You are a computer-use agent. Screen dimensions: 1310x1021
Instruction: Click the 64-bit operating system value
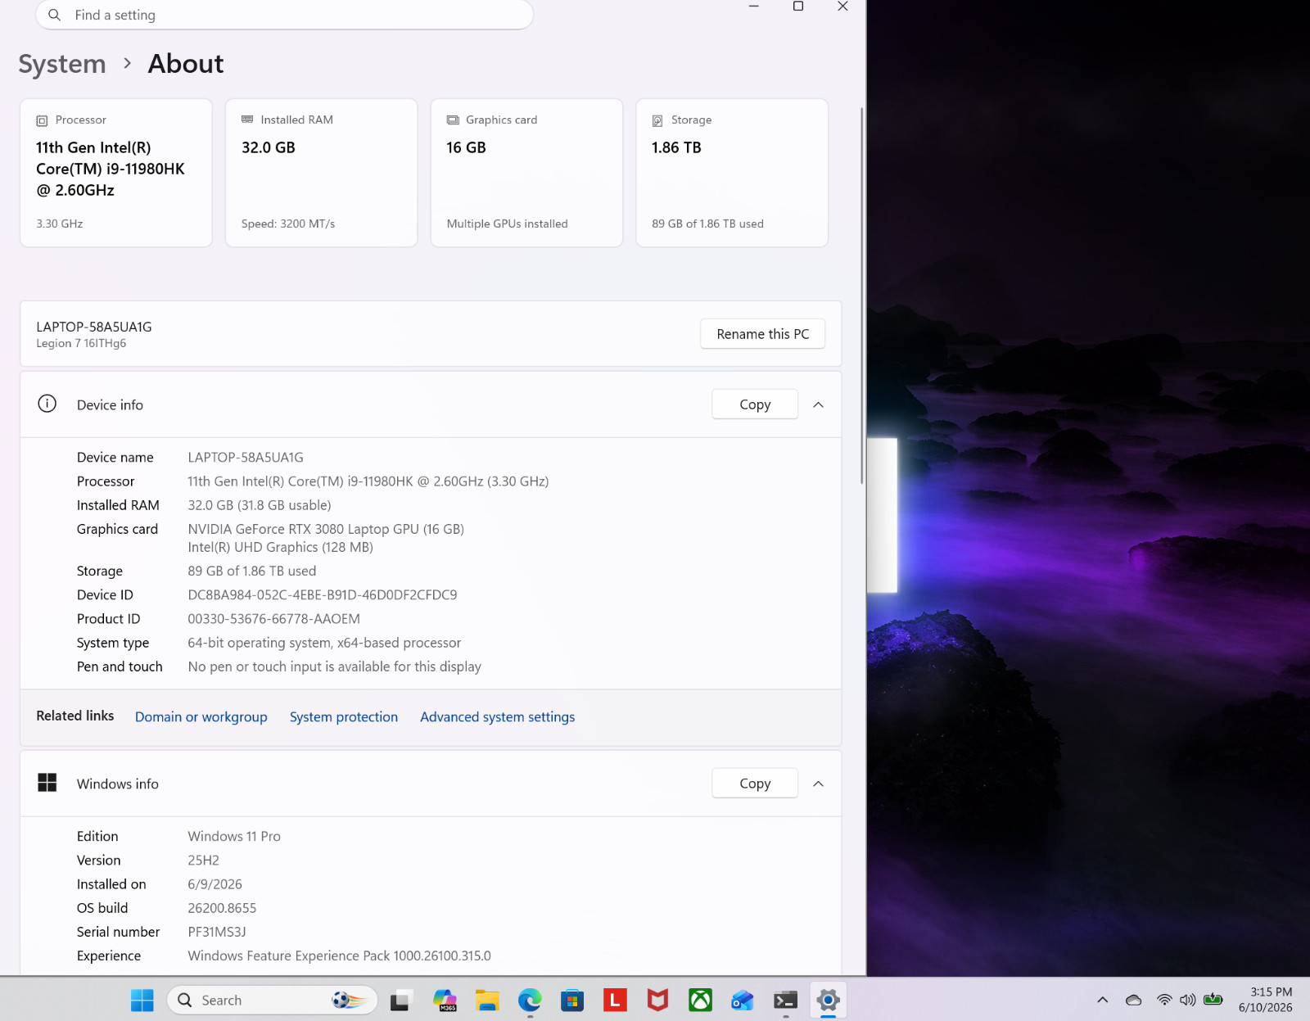point(324,643)
